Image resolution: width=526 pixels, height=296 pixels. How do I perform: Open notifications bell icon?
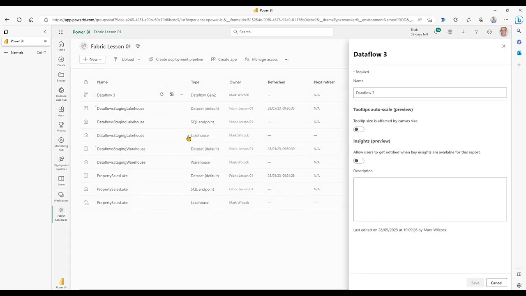[x=436, y=32]
